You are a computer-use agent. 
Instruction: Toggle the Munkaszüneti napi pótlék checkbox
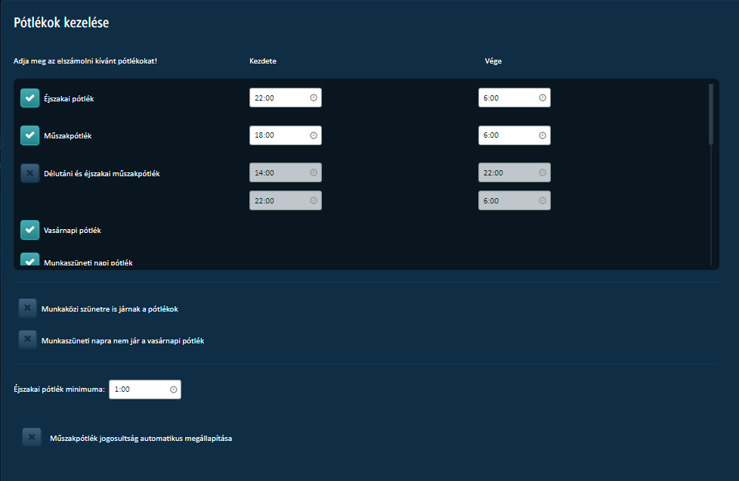[x=29, y=260]
